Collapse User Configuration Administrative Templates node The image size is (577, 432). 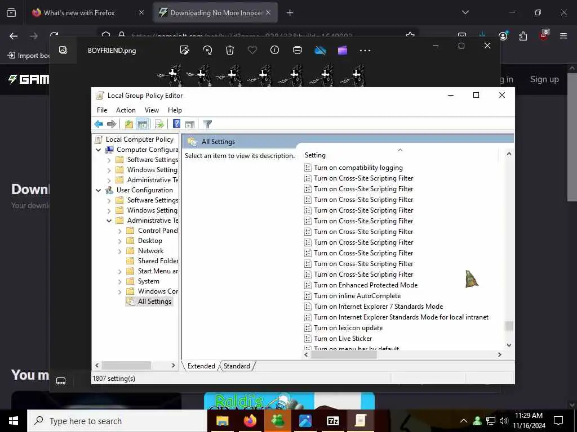(x=109, y=220)
